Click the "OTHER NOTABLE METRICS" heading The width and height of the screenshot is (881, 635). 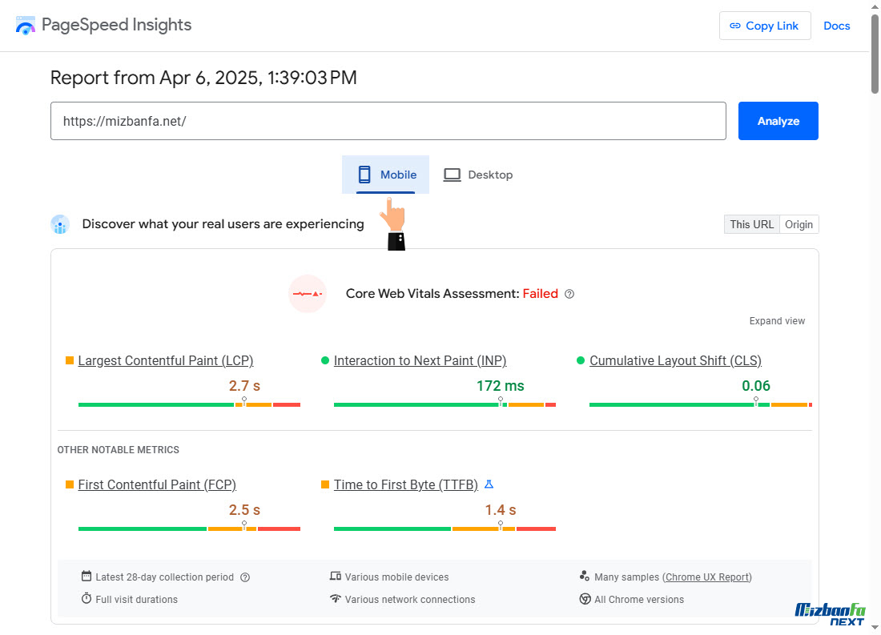118,449
